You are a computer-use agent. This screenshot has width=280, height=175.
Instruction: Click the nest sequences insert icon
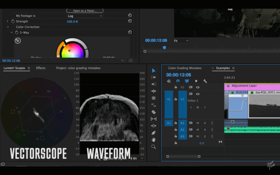169,81
